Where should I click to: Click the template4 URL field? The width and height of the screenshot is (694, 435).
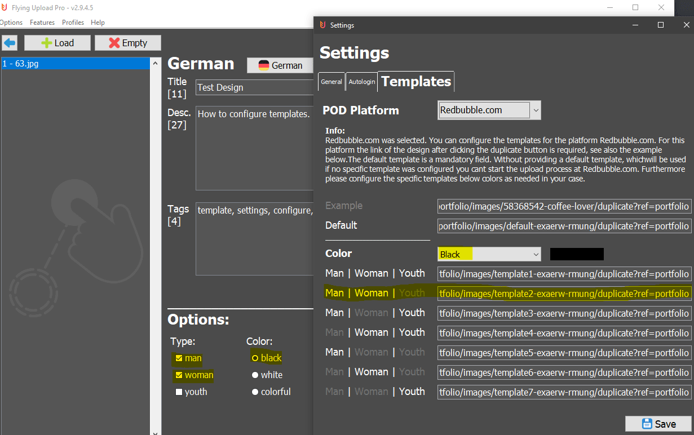564,333
